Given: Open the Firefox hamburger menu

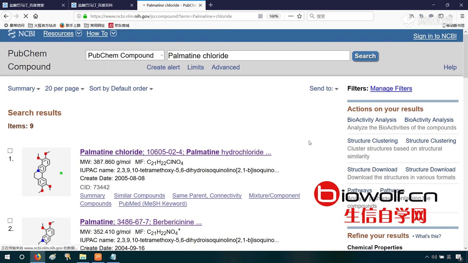Looking at the screenshot, I should [x=462, y=16].
